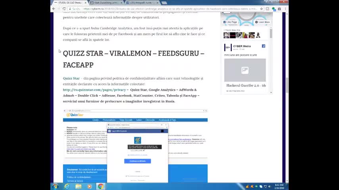339x190 pixels.
Task: Open Windows Explorer folder in the taskbar
Action: (x=78, y=186)
